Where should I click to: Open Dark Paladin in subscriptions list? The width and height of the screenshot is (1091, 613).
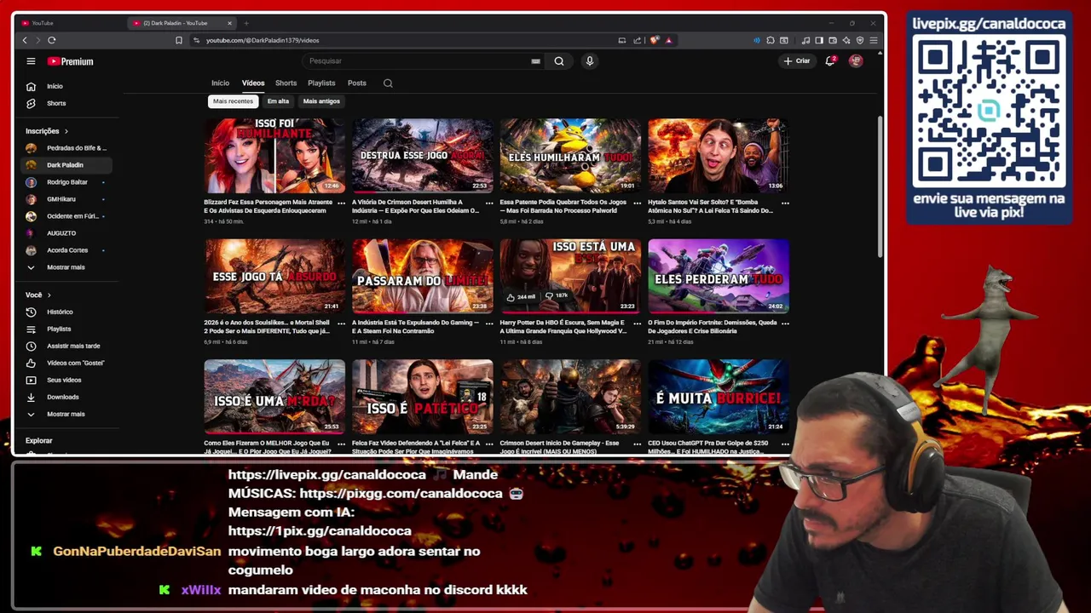pos(68,165)
